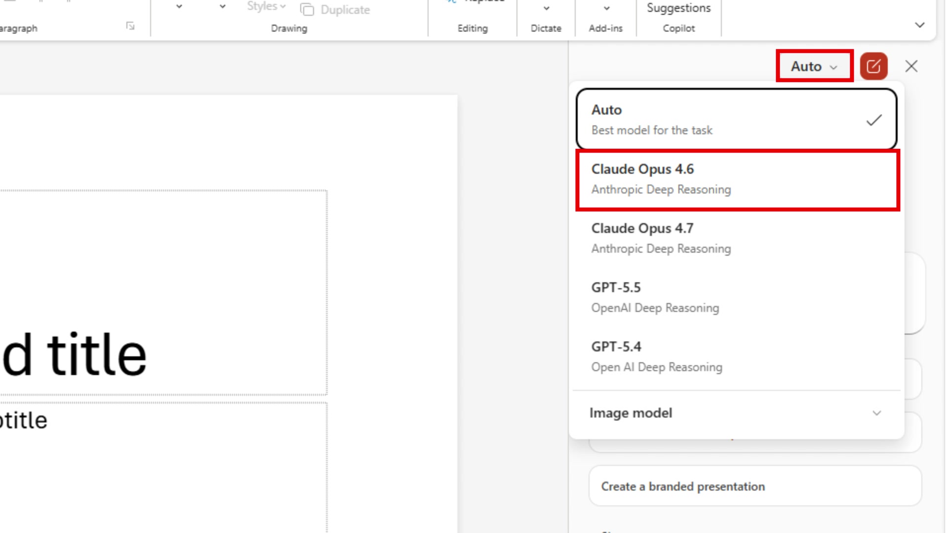Open Paragraph dialog launcher icon
Image resolution: width=948 pixels, height=533 pixels.
pyautogui.click(x=130, y=26)
